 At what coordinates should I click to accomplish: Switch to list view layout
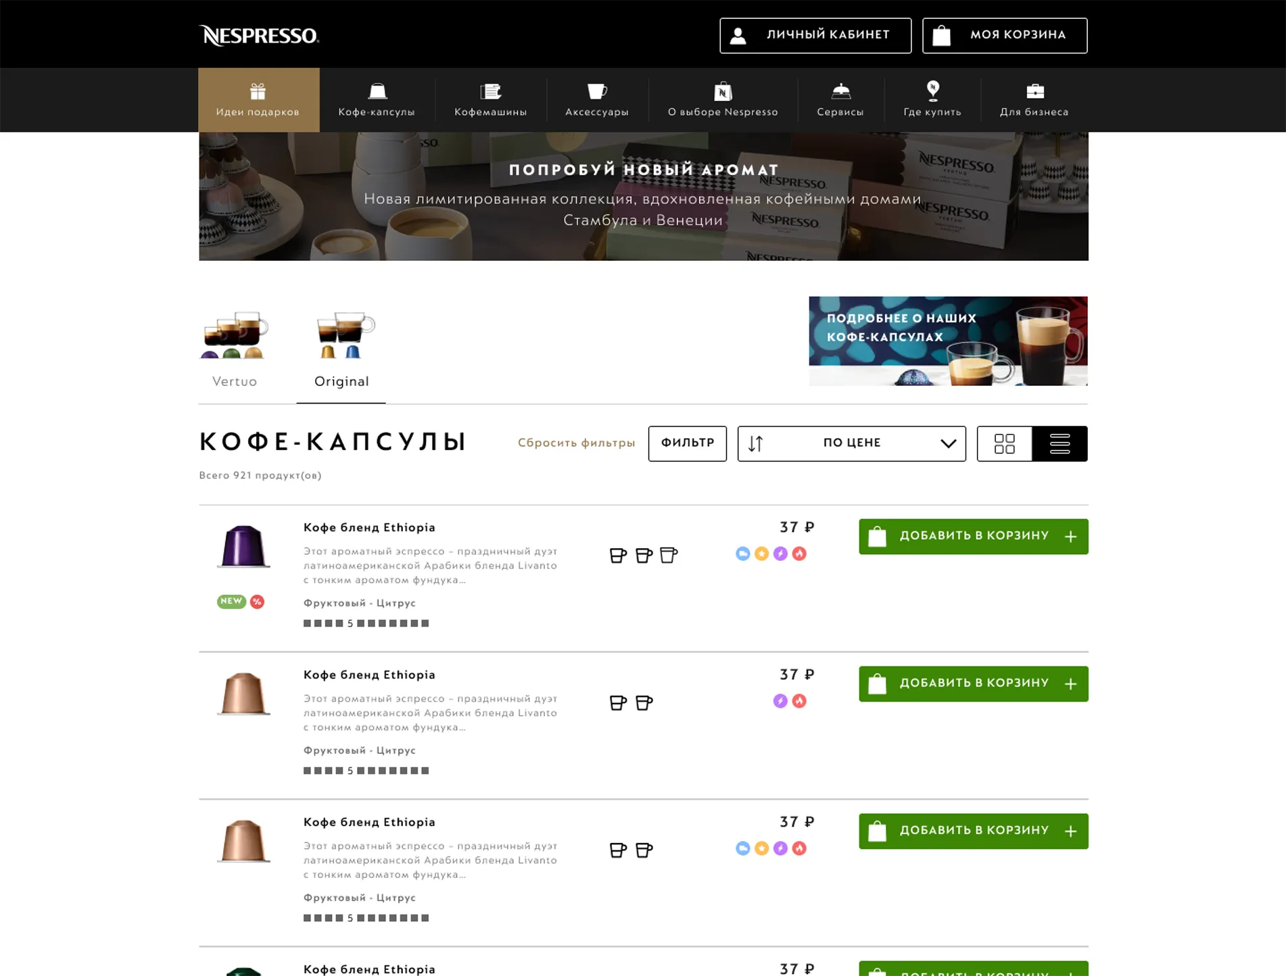click(1059, 443)
